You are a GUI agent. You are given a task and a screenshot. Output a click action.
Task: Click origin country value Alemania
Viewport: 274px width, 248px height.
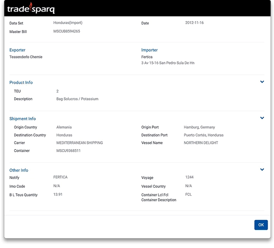(x=64, y=127)
